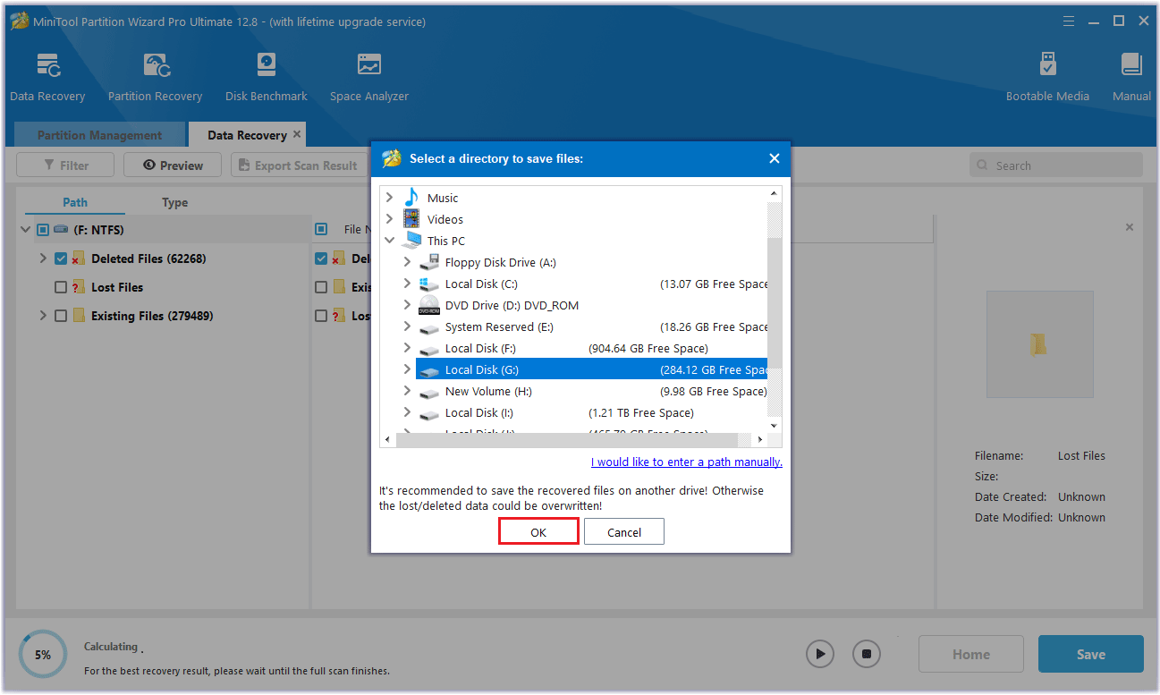This screenshot has height=695, width=1160.
Task: Stop the scan with stop button
Action: point(866,654)
